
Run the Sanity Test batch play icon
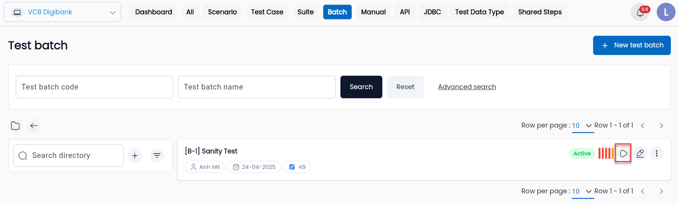tap(623, 153)
